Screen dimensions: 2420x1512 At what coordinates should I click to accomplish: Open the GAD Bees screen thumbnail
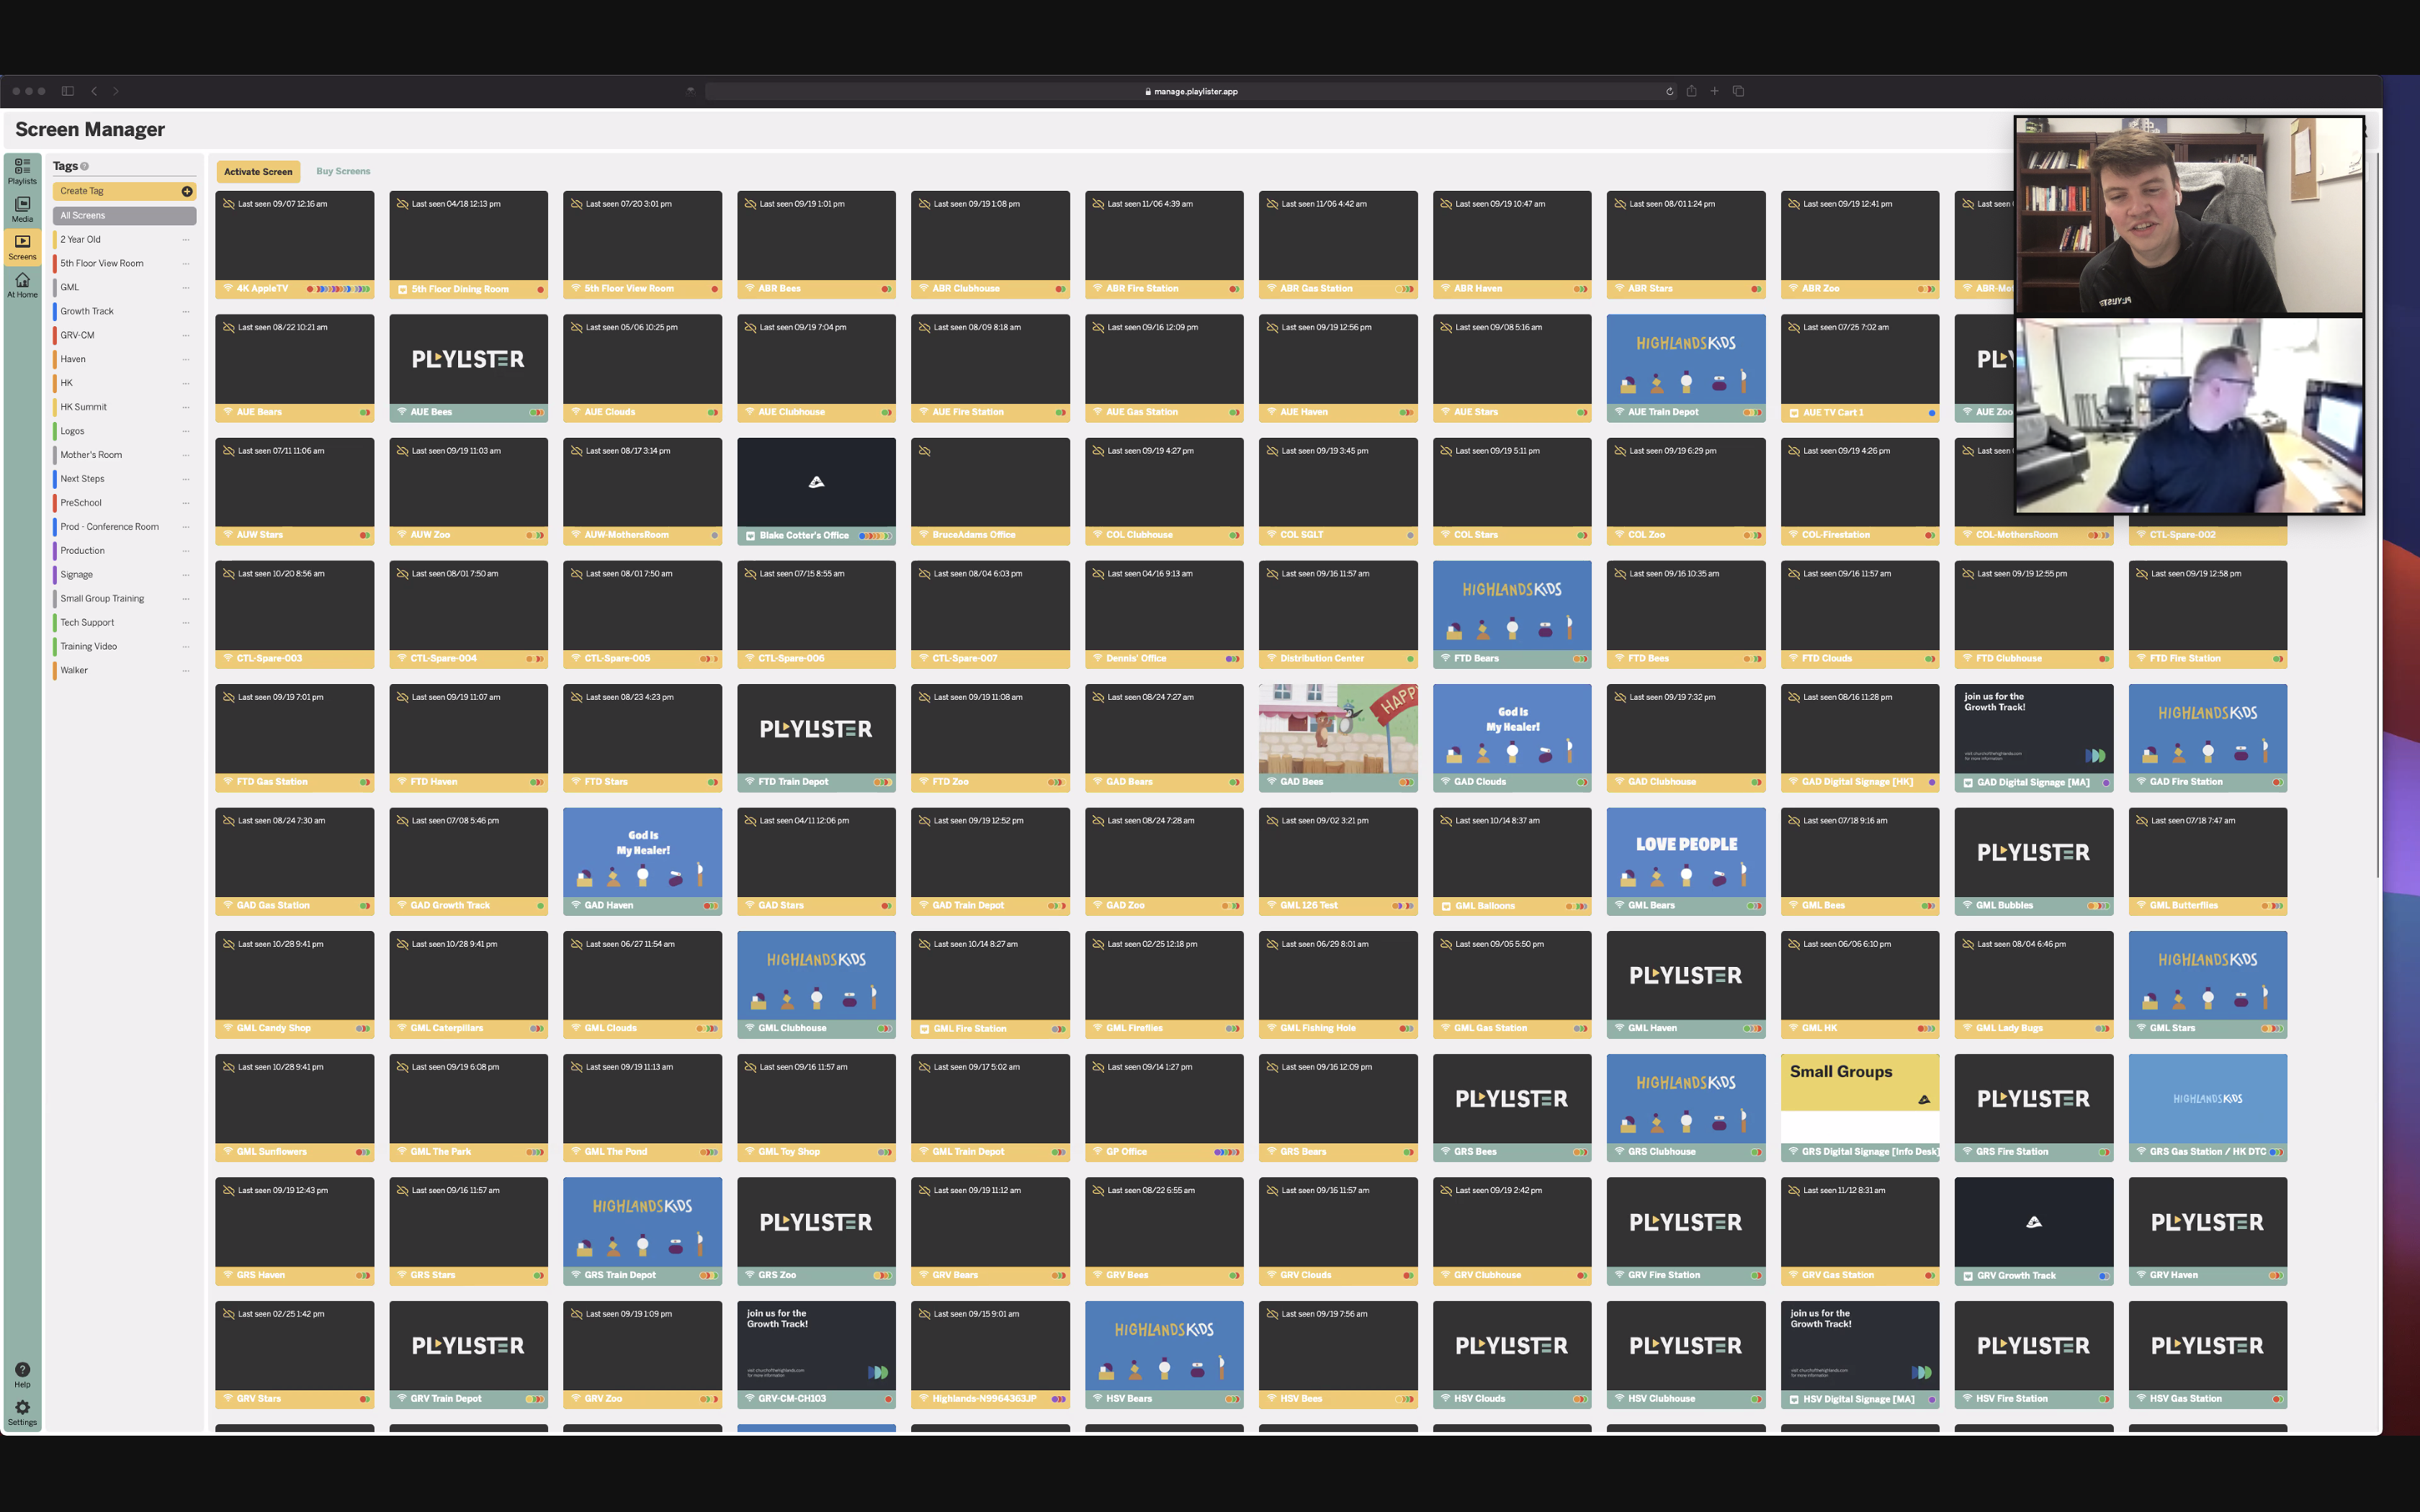coord(1337,728)
